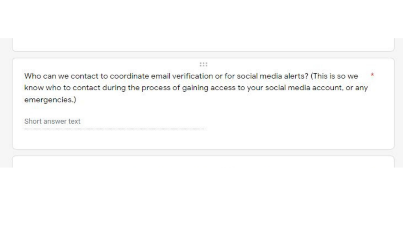Click the dotted underline below Short answer text

(114, 129)
